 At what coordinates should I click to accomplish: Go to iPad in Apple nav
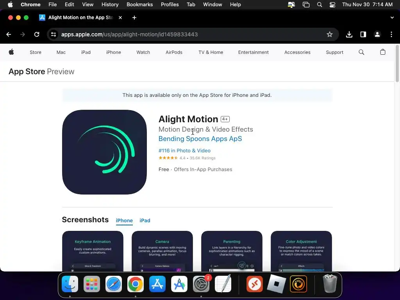[x=86, y=52]
